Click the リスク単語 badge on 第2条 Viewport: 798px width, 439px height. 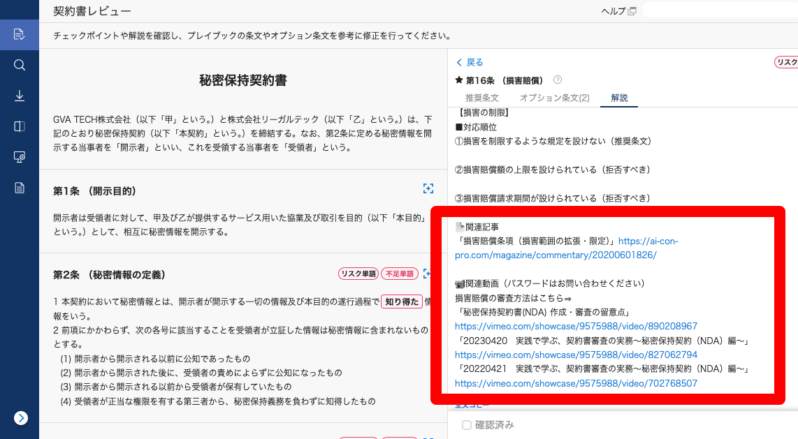pyautogui.click(x=358, y=274)
